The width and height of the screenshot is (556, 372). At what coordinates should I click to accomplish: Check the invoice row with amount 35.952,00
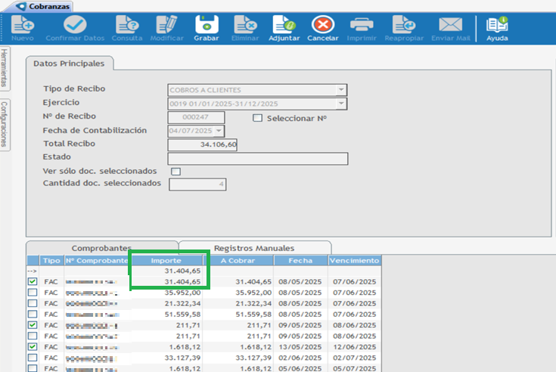(32, 293)
